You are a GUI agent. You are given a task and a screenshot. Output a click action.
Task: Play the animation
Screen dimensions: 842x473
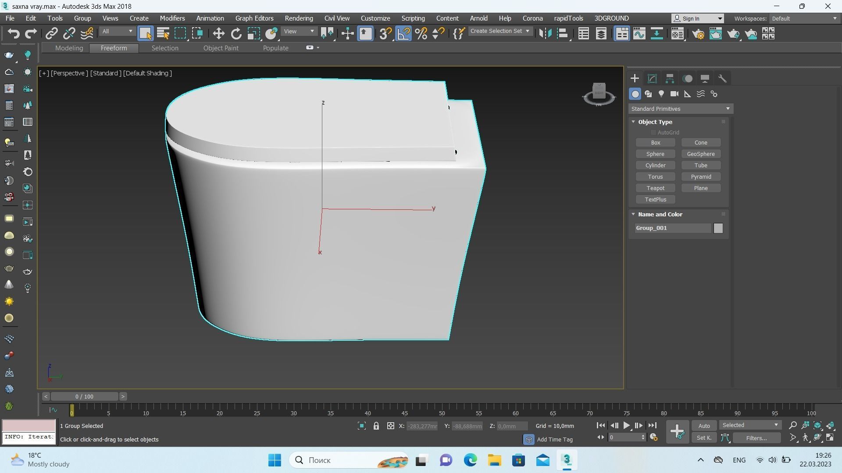[x=626, y=426]
